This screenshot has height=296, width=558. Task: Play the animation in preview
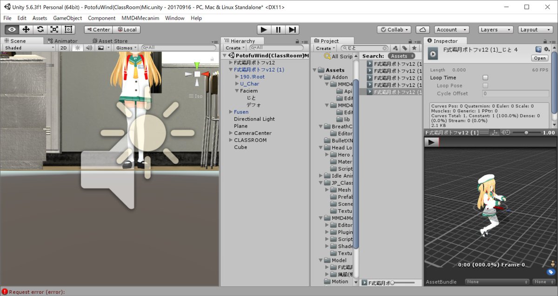click(x=432, y=142)
